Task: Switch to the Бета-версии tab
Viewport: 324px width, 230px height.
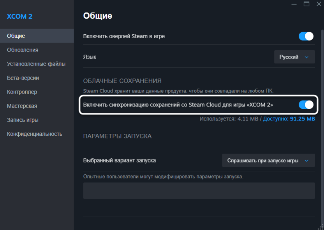Action: (23, 78)
